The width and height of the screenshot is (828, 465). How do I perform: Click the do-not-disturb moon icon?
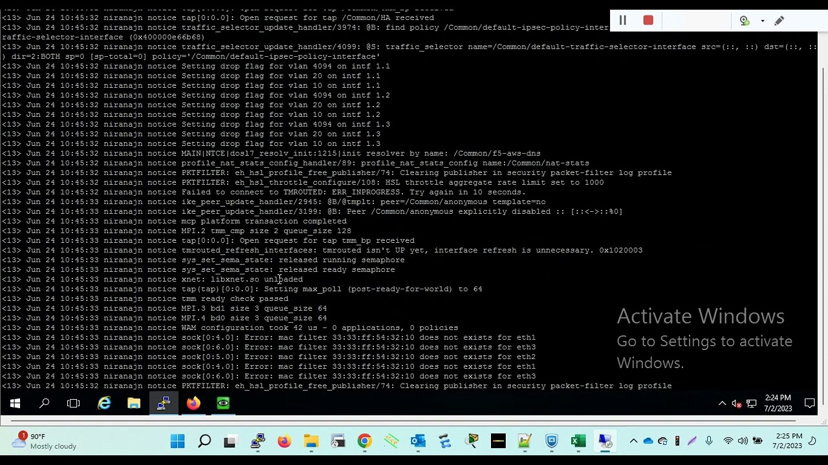pyautogui.click(x=812, y=441)
